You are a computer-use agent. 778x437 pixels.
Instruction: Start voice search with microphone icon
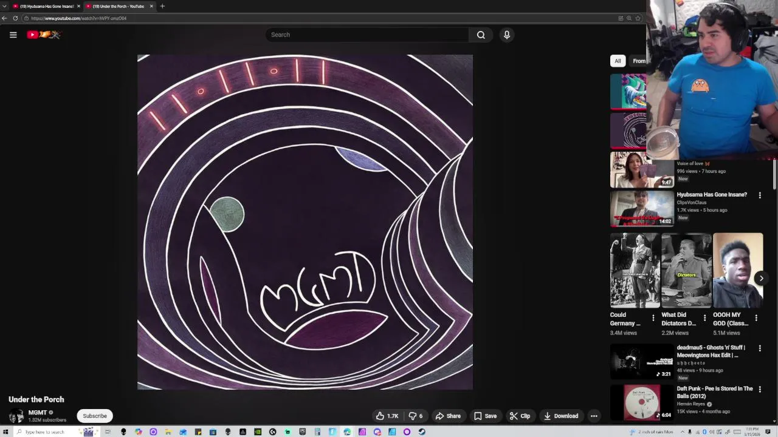pos(506,35)
